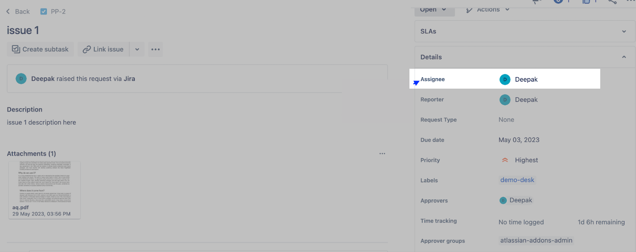Edit the Due date May 03, 2023
Image resolution: width=636 pixels, height=252 pixels.
tap(519, 140)
